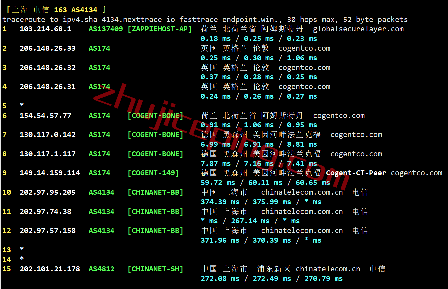The width and height of the screenshot is (448, 289).
Task: Click chinatelecom.cn in hop 15
Action: coord(328,269)
